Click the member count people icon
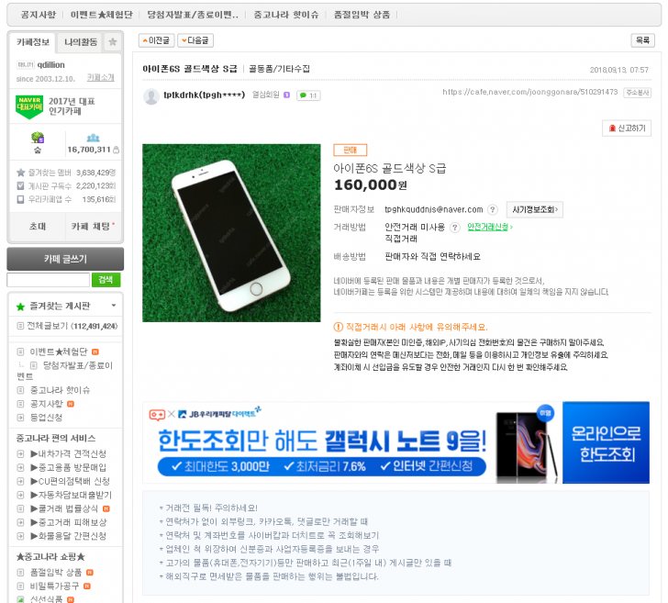 click(92, 138)
